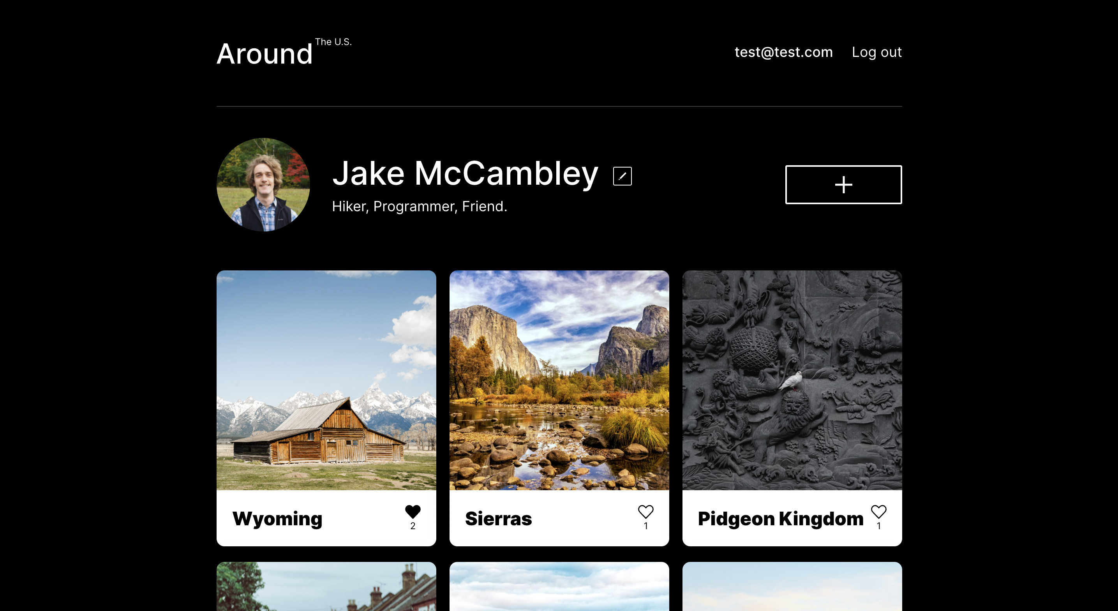Open the Wyoming barn photo
The height and width of the screenshot is (611, 1118).
[326, 380]
